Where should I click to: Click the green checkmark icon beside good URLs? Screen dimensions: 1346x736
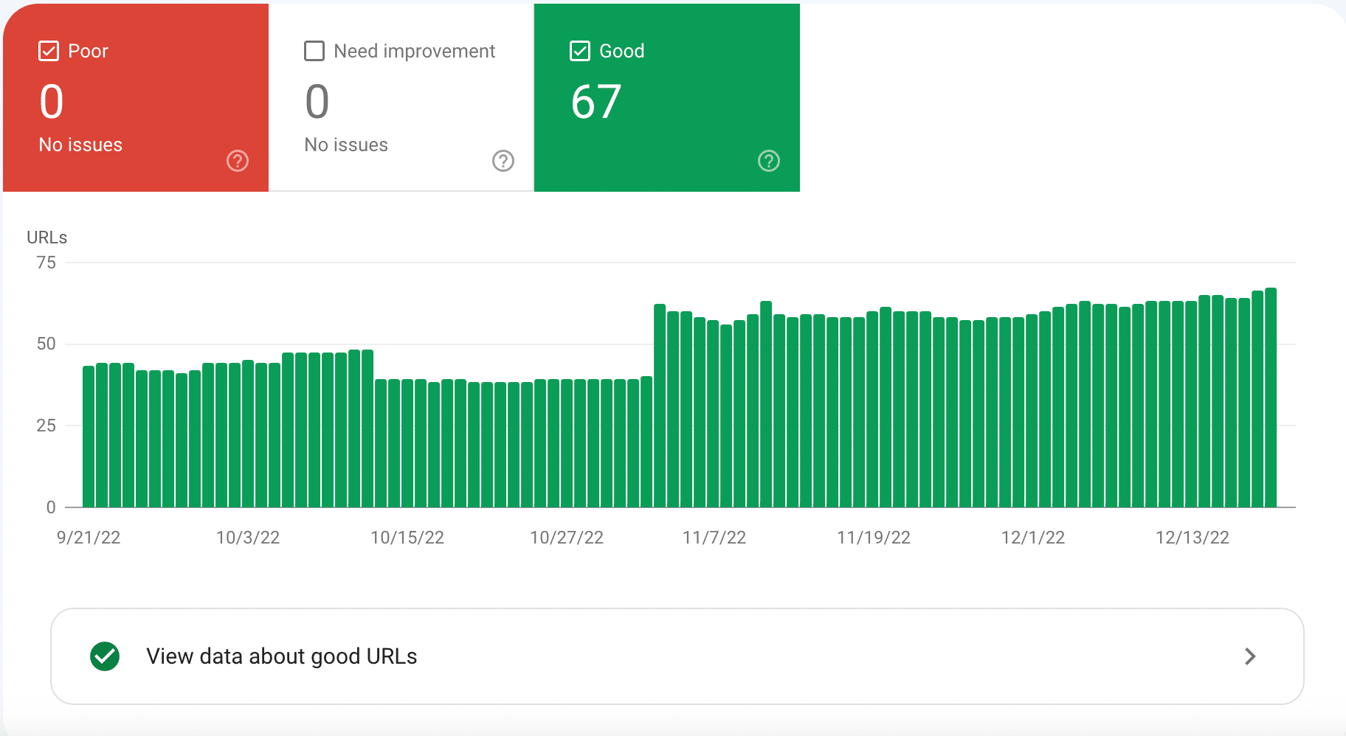pyautogui.click(x=105, y=656)
